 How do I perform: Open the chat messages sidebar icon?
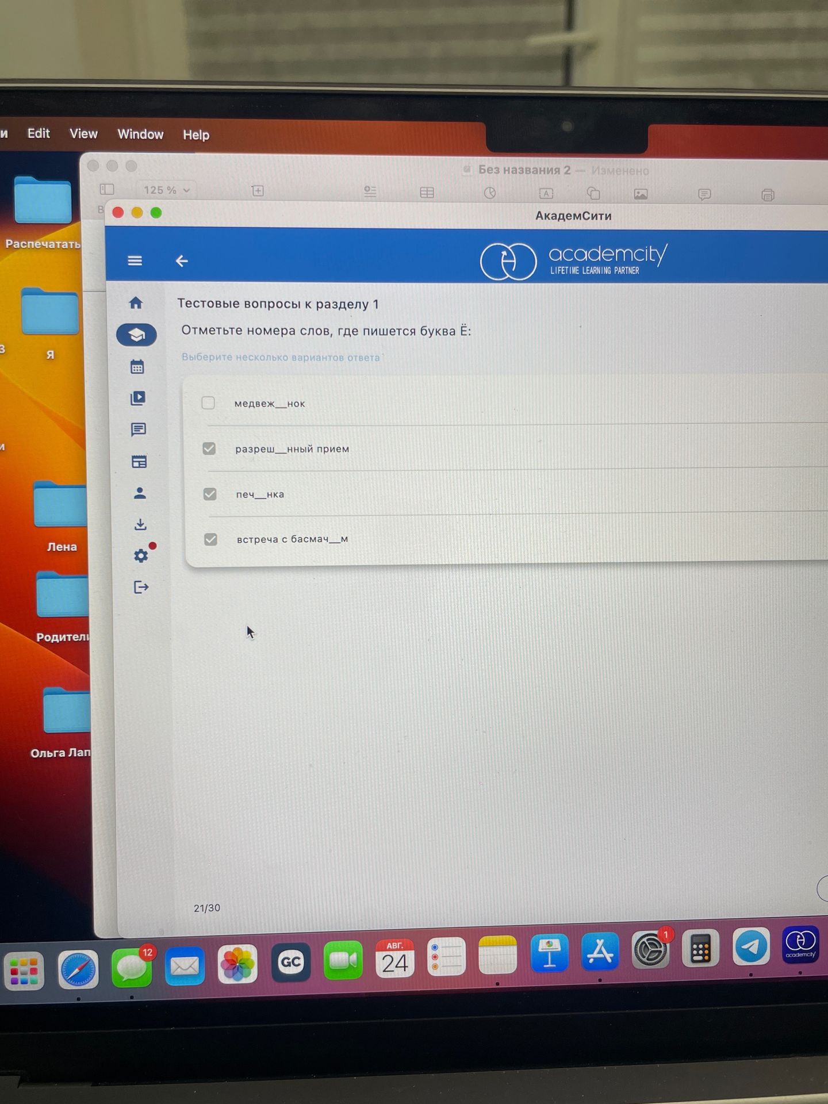click(139, 430)
